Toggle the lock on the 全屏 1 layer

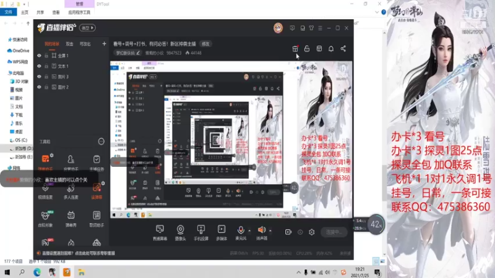click(46, 56)
